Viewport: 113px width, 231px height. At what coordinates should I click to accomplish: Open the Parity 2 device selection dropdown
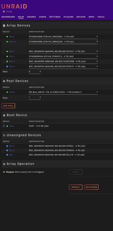(x=63, y=42)
